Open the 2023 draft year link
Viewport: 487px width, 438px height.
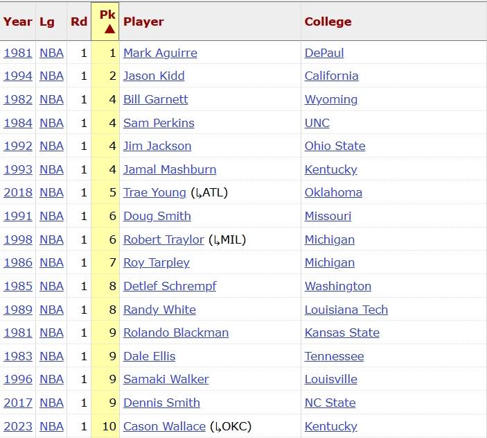click(18, 426)
